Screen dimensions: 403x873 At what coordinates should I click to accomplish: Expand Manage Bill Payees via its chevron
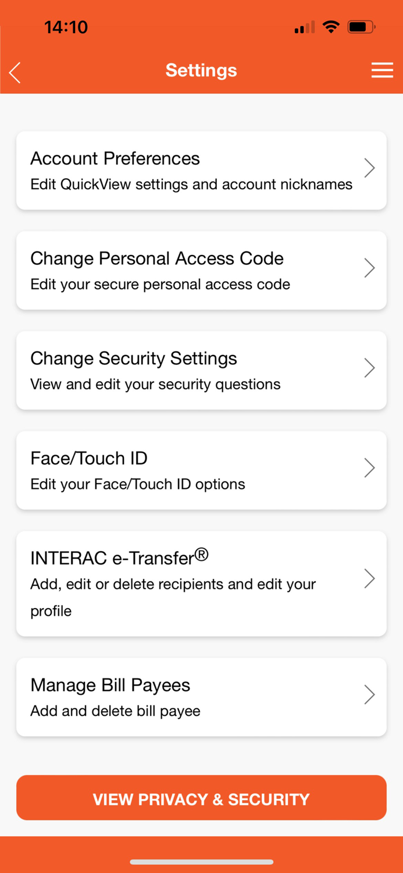(369, 694)
